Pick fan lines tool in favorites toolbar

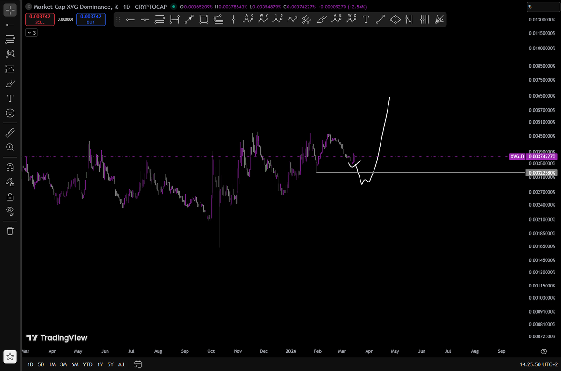pyautogui.click(x=439, y=20)
